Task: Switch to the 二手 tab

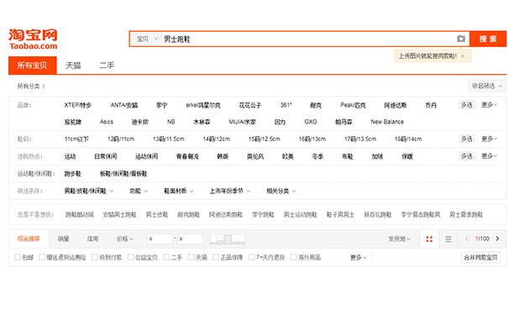Action: point(107,66)
